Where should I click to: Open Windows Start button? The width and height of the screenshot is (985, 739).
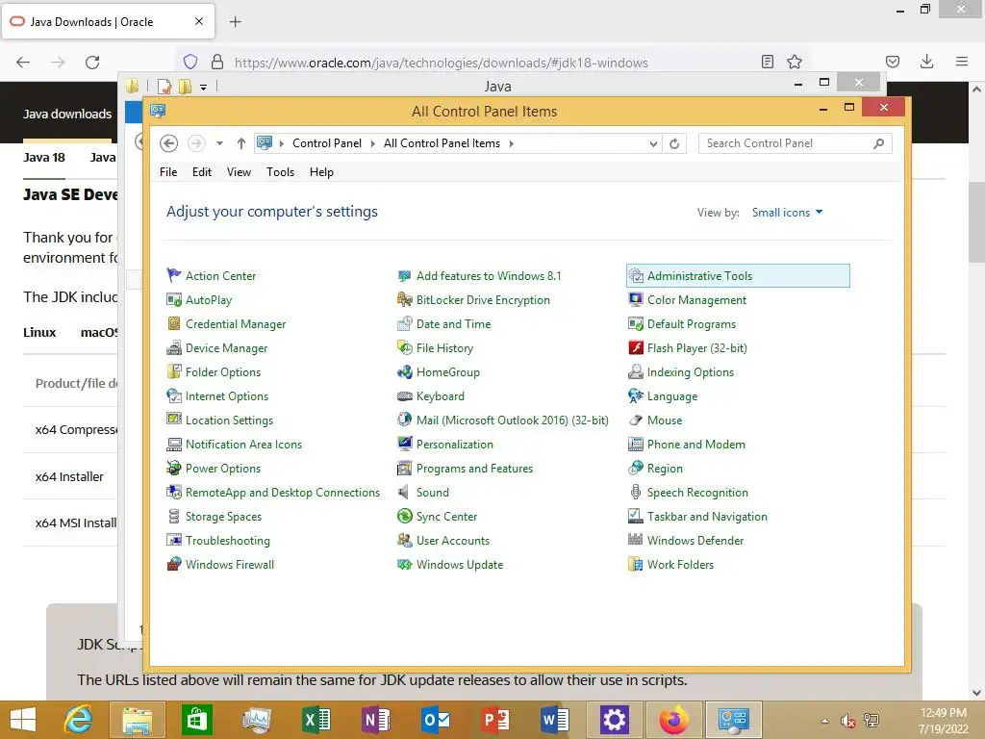coord(23,720)
